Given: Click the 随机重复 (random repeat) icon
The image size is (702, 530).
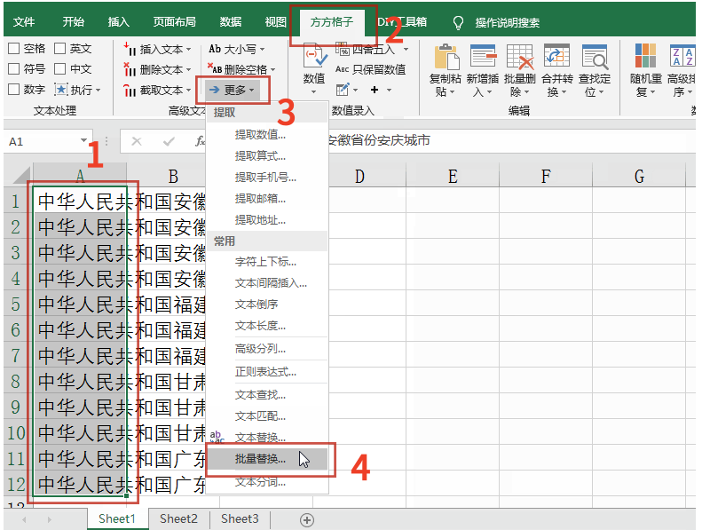Looking at the screenshot, I should coord(645,59).
